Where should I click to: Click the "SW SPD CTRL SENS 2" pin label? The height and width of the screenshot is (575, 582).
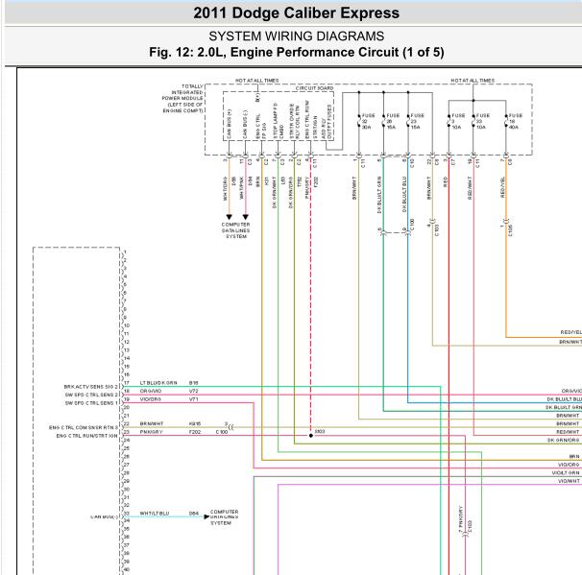[91, 395]
